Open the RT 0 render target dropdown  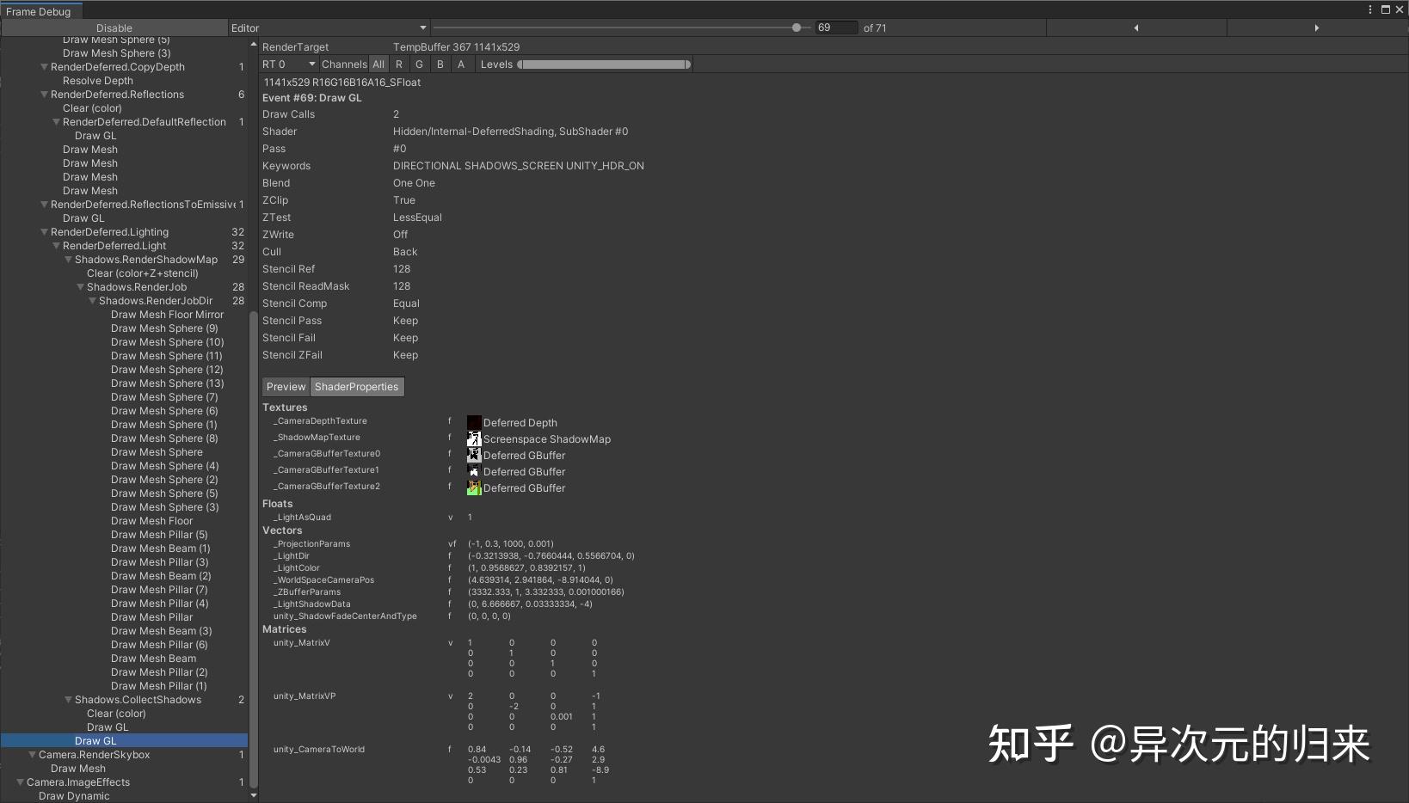(288, 64)
